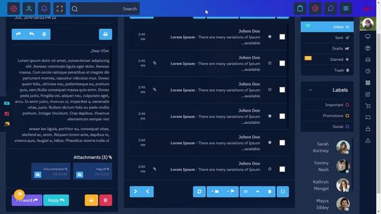381x214 pixels.
Task: Open Sarah Kortney contact
Action: [331, 147]
